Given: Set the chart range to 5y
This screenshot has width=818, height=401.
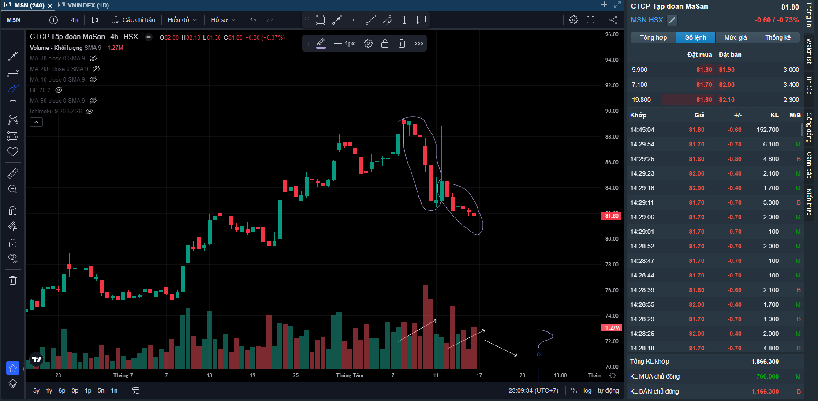Looking at the screenshot, I should 36,390.
